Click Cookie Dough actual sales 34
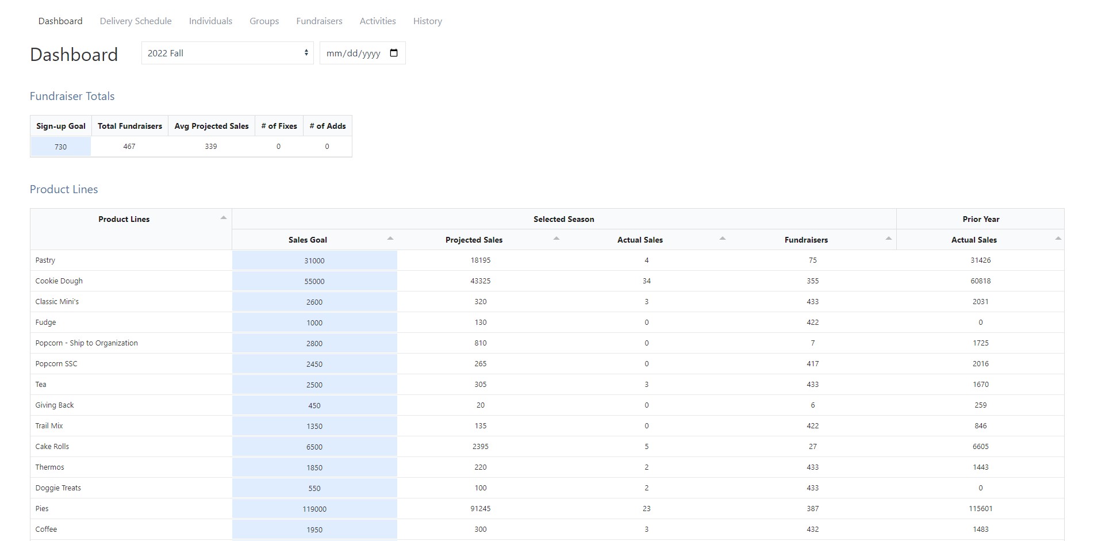The image size is (1094, 541). tap(647, 281)
